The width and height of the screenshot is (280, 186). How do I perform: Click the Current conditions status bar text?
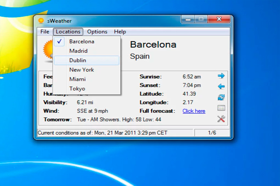[103, 133]
